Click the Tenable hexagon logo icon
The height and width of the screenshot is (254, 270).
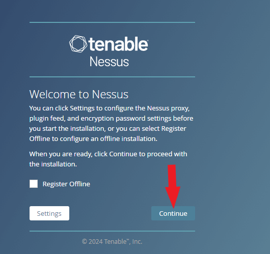pos(78,44)
